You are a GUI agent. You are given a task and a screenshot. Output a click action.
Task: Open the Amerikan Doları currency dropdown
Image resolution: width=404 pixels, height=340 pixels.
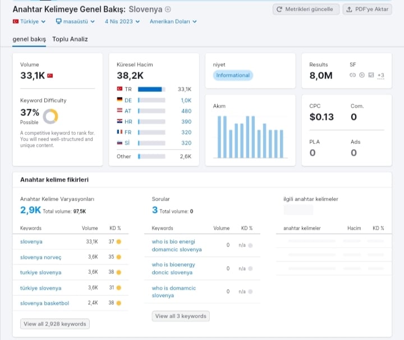coord(173,22)
